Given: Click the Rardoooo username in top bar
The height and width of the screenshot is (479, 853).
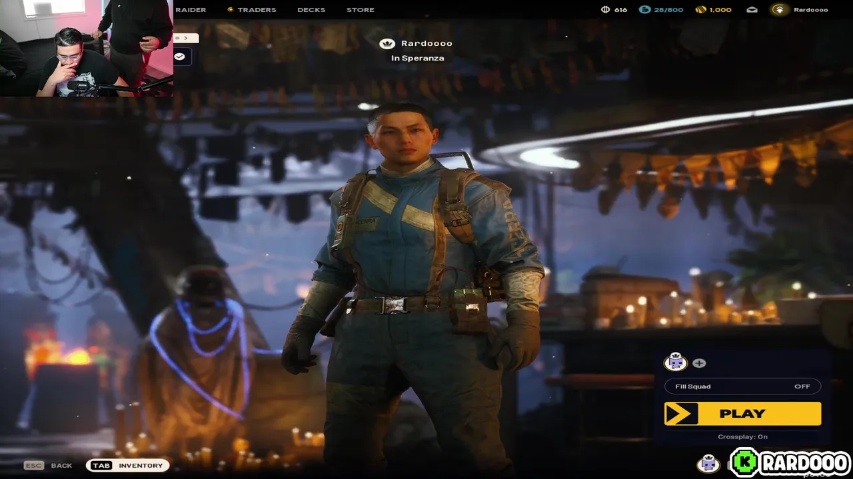Looking at the screenshot, I should (x=810, y=10).
